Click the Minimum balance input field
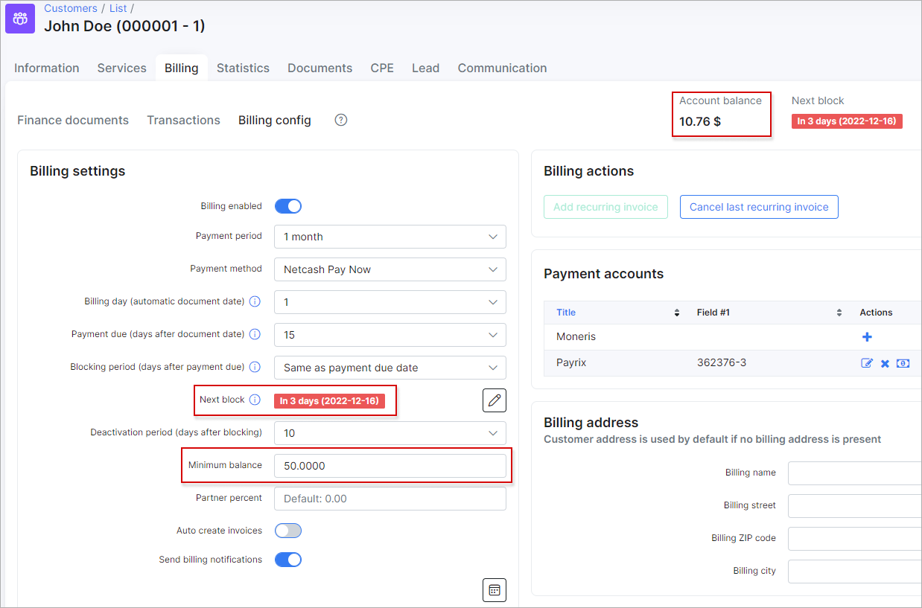This screenshot has height=608, width=922. coord(390,466)
